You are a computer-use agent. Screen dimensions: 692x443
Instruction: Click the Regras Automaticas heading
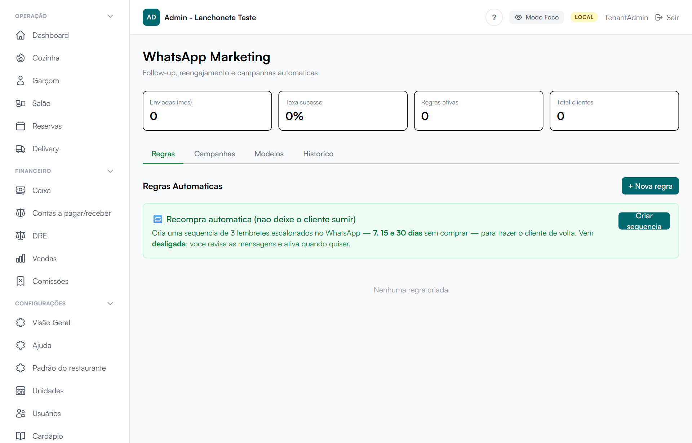(x=182, y=186)
